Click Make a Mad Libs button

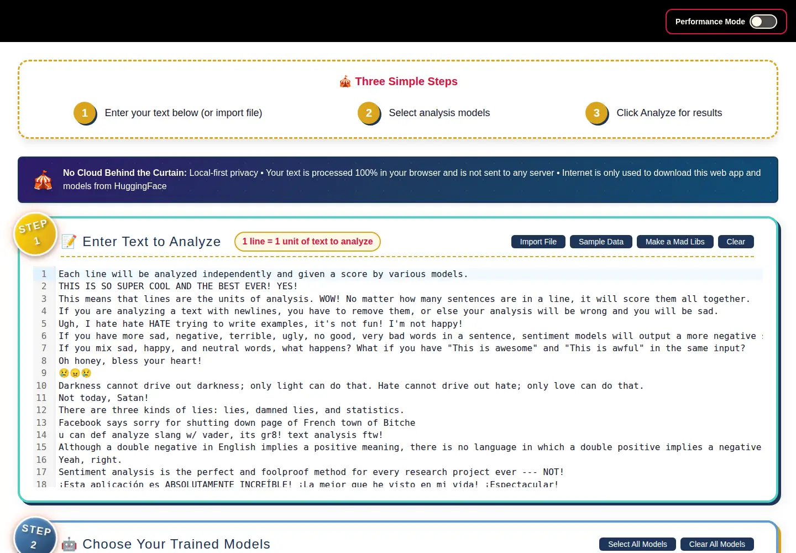(x=675, y=242)
